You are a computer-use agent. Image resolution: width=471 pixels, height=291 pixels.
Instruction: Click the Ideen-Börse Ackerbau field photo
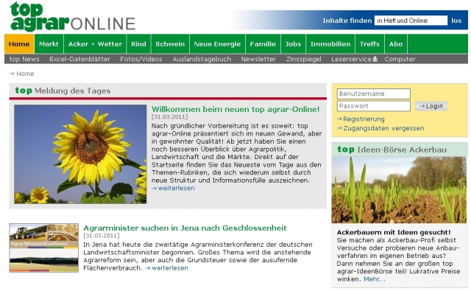pyautogui.click(x=399, y=189)
